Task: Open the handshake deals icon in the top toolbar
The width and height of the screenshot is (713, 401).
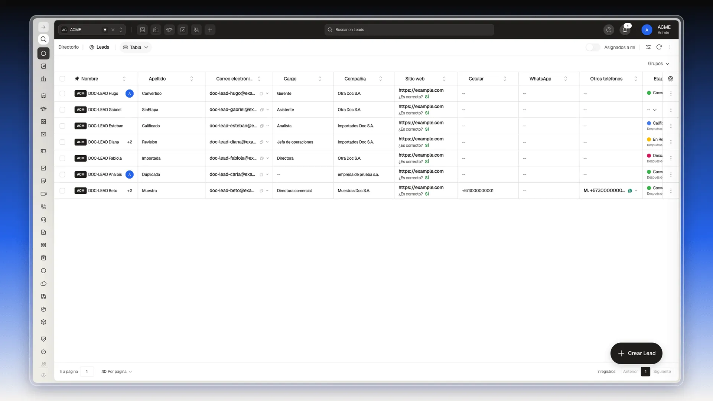Action: tap(169, 30)
